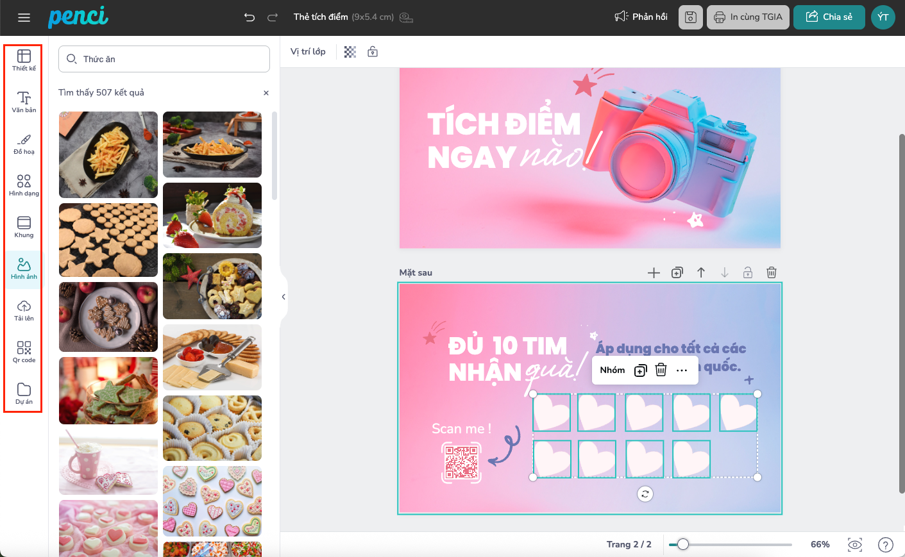Move the page up with arrow

(701, 272)
